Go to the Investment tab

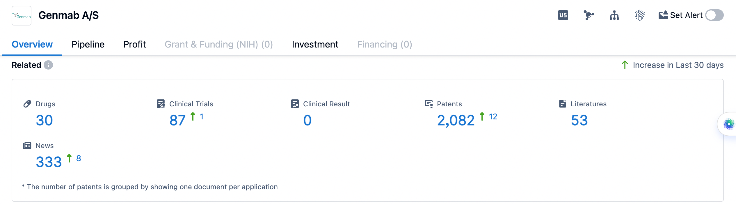(315, 44)
